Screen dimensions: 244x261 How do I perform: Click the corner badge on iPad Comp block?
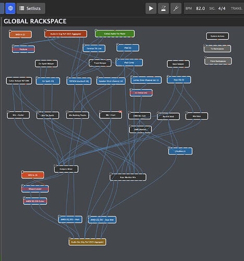(117, 59)
